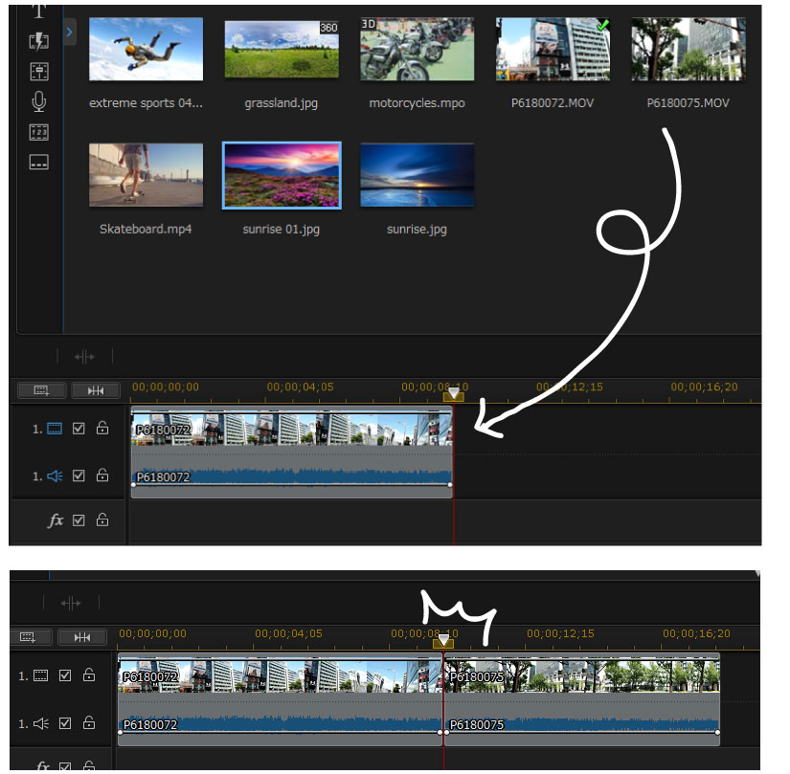Image resolution: width=790 pixels, height=774 pixels.
Task: Open Voice-Over Recording Room microphone icon
Action: (38, 101)
